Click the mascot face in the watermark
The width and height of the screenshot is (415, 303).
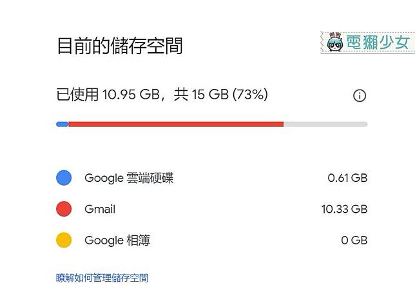(x=334, y=44)
